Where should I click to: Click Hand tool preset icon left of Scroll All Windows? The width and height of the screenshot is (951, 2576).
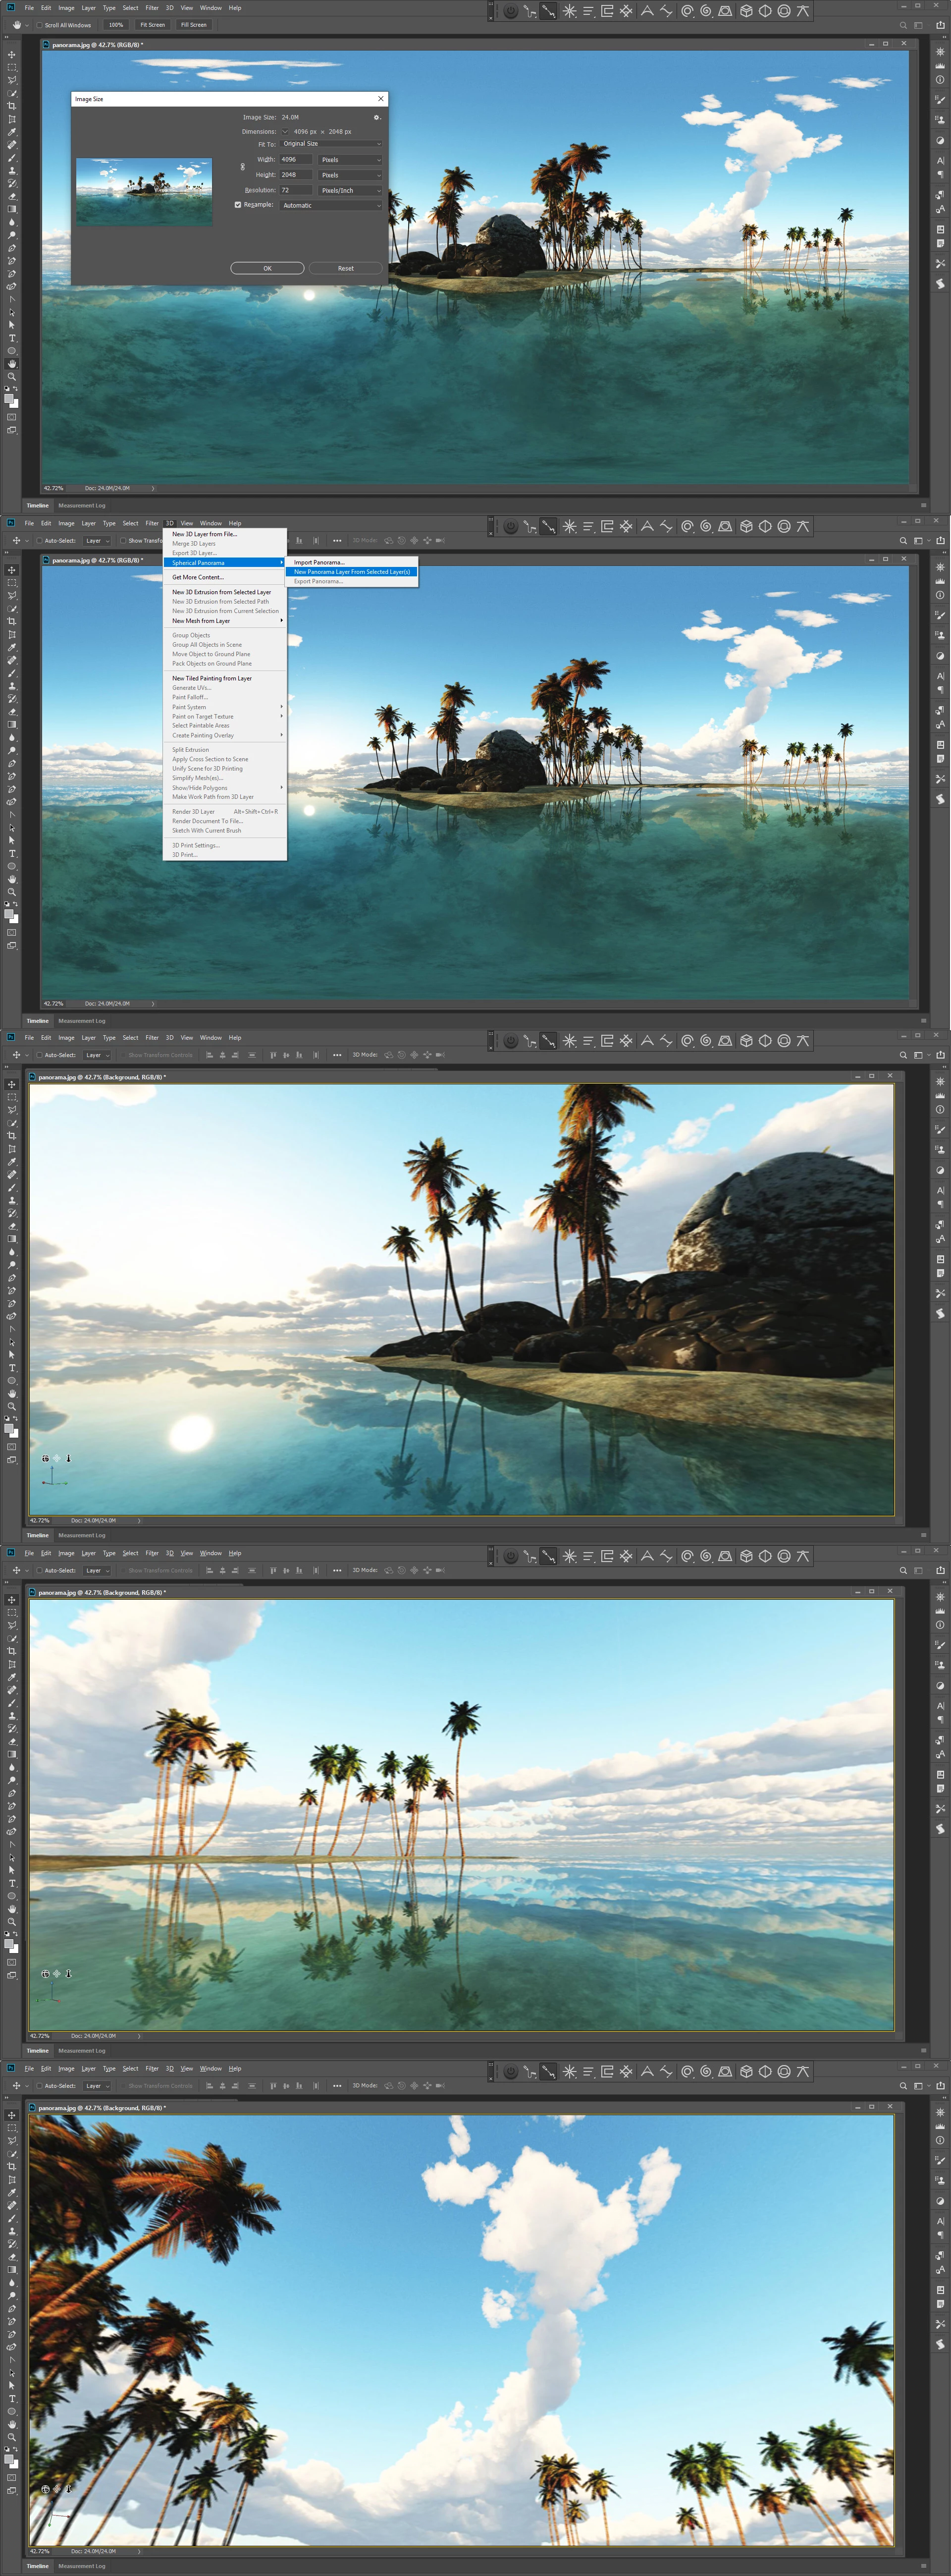click(x=16, y=25)
